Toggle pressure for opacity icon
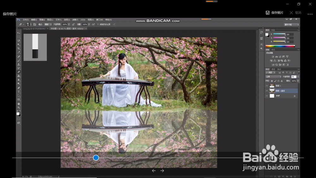Image resolution: width=316 pixels, height=178 pixels. point(73,24)
